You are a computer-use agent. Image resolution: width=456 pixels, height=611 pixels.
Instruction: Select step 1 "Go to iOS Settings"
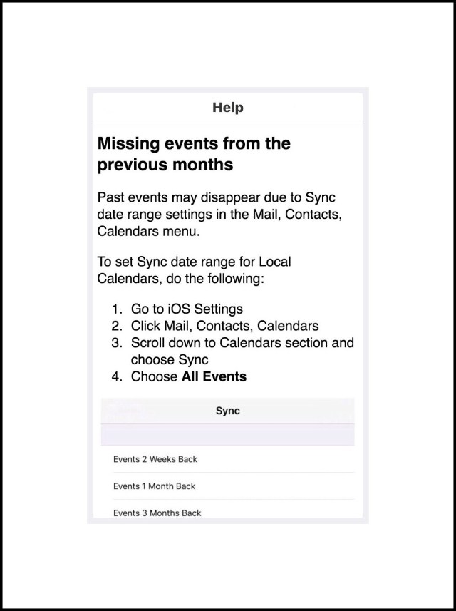(x=187, y=309)
